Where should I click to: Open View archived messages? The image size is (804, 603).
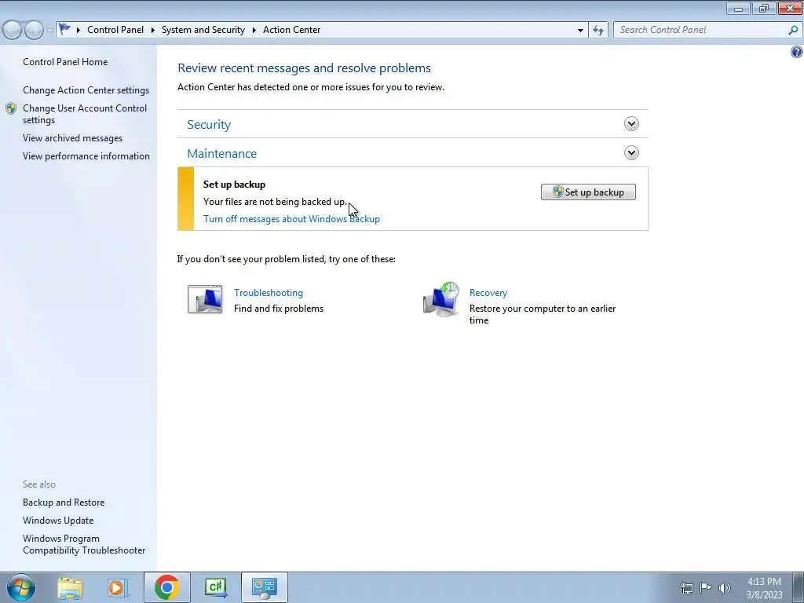tap(72, 138)
